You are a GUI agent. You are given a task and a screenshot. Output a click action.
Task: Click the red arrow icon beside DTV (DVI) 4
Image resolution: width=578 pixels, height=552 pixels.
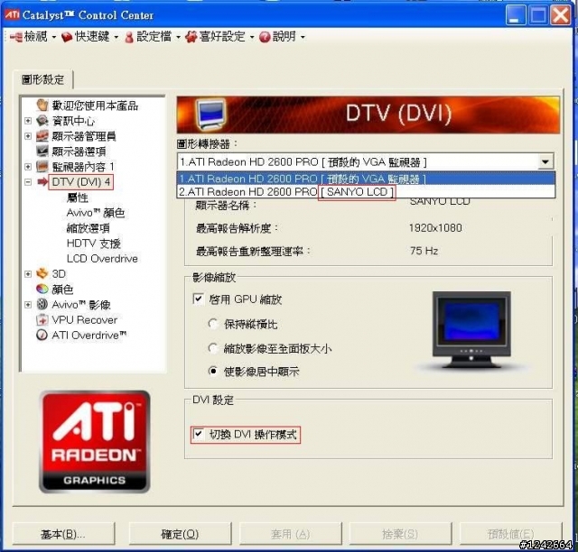tap(42, 181)
